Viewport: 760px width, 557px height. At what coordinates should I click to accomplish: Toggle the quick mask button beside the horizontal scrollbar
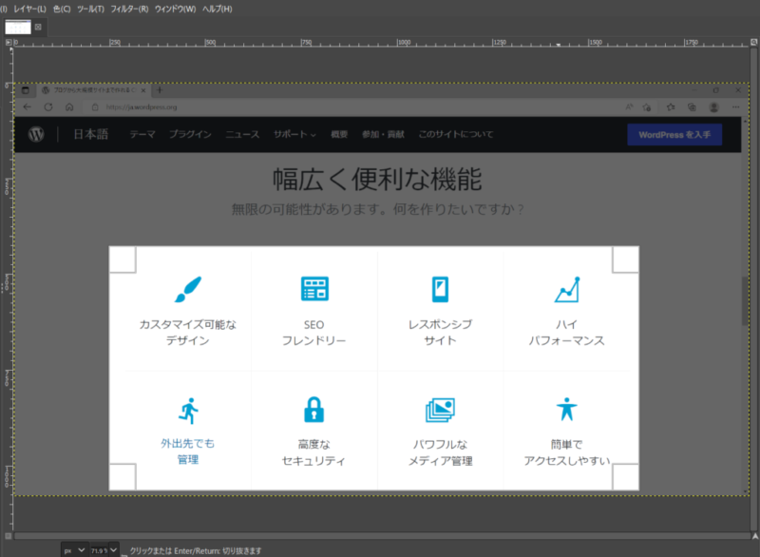point(9,536)
